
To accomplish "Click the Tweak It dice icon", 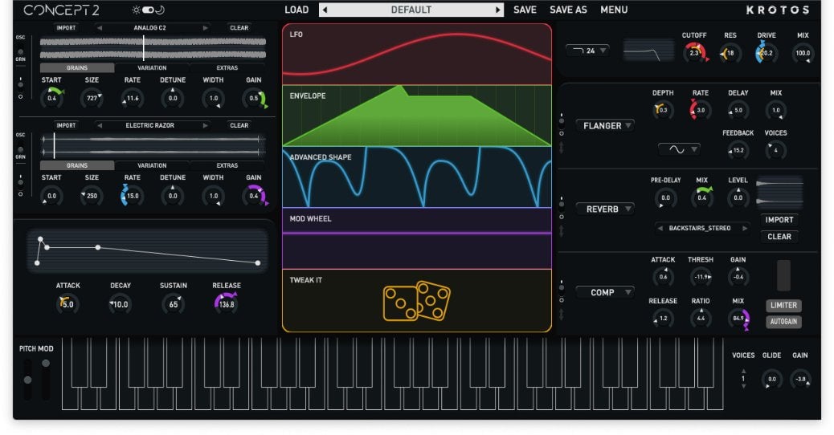I will pos(416,301).
